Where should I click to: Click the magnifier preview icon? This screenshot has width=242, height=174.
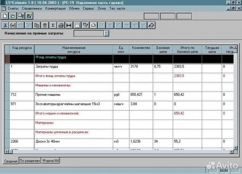click(x=151, y=25)
